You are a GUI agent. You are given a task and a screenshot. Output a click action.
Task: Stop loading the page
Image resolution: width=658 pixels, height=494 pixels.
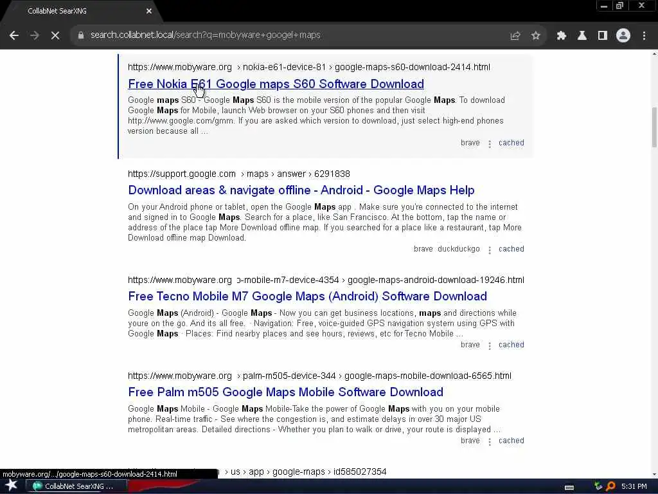[55, 35]
